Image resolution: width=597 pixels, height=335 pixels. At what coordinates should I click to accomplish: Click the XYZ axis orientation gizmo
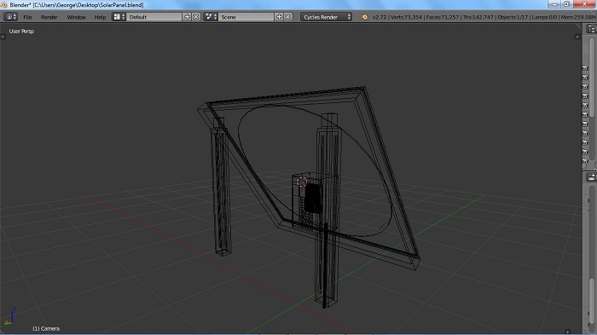[9, 317]
